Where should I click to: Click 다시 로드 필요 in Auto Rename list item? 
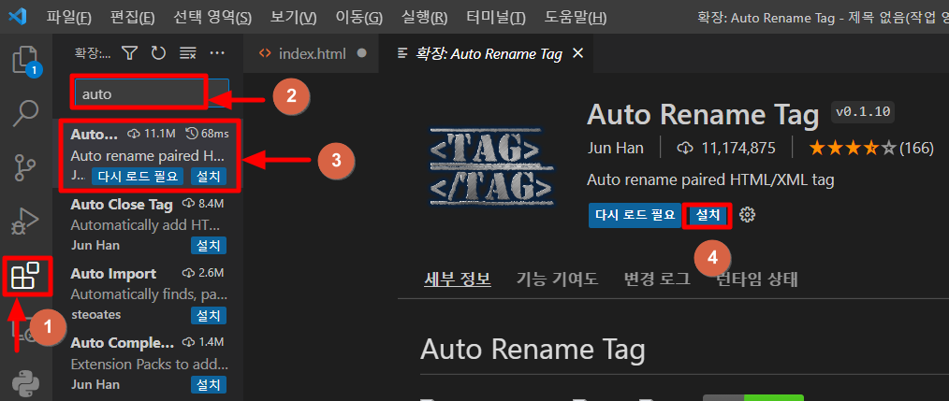pyautogui.click(x=138, y=176)
